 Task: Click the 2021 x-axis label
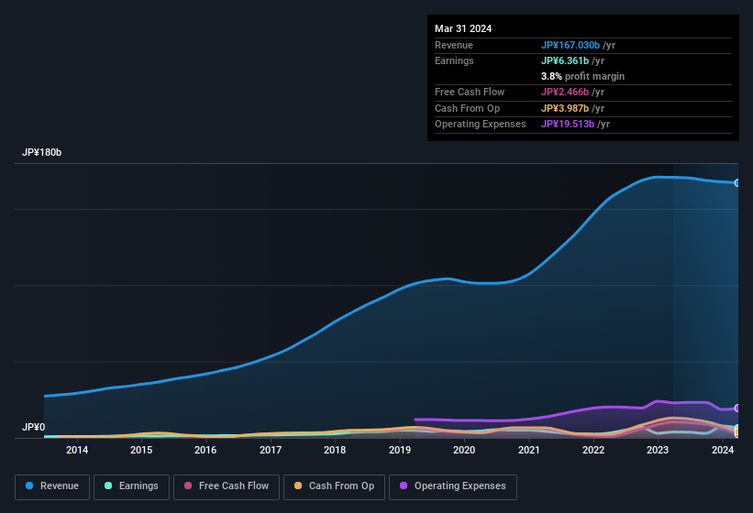point(528,450)
